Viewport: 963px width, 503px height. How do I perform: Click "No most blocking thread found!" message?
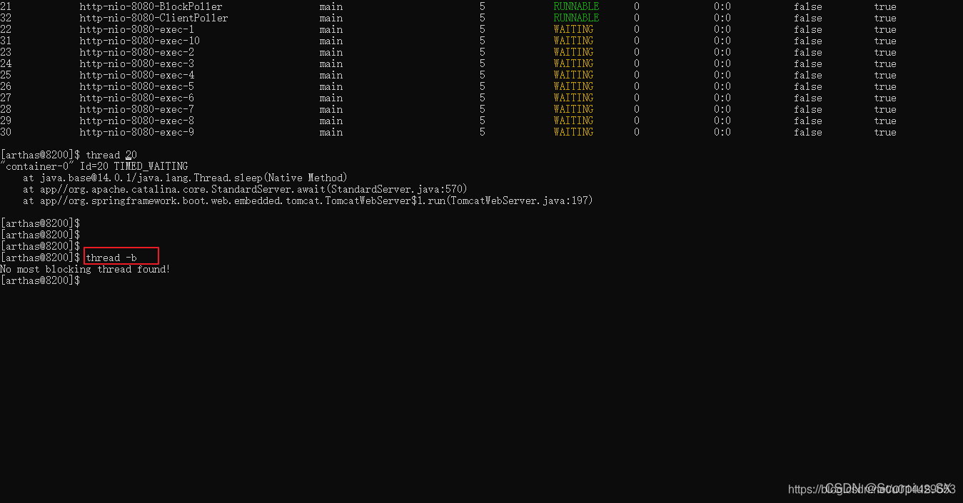(85, 269)
